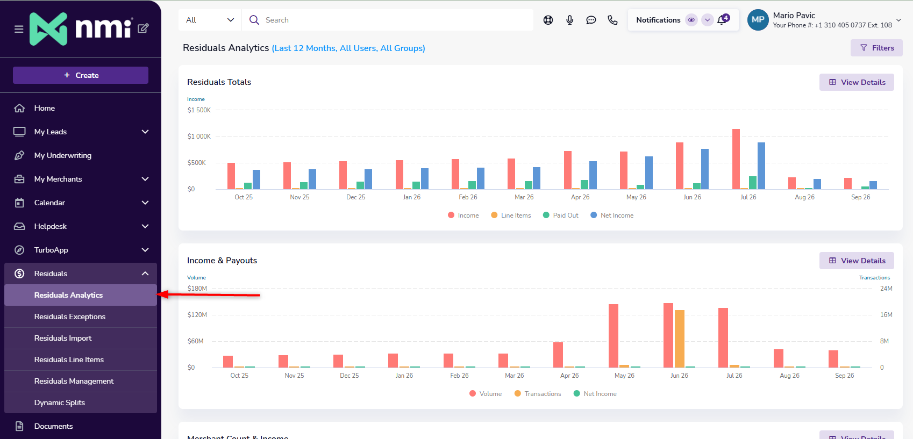Click the edit pencil icon beside the nmi logo
This screenshot has height=439, width=913.
pyautogui.click(x=143, y=28)
